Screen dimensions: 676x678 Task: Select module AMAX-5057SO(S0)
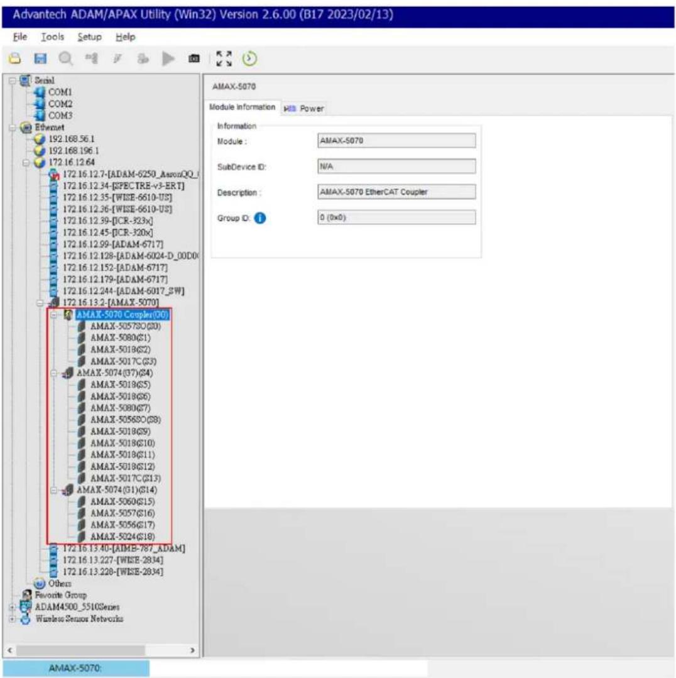click(x=126, y=327)
